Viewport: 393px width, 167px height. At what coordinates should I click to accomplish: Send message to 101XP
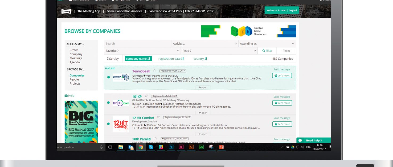pyautogui.click(x=281, y=97)
